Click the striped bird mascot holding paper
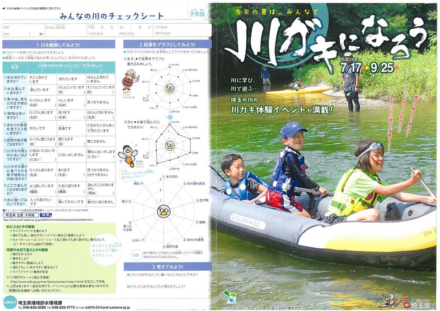440x311 pixels. (130, 79)
